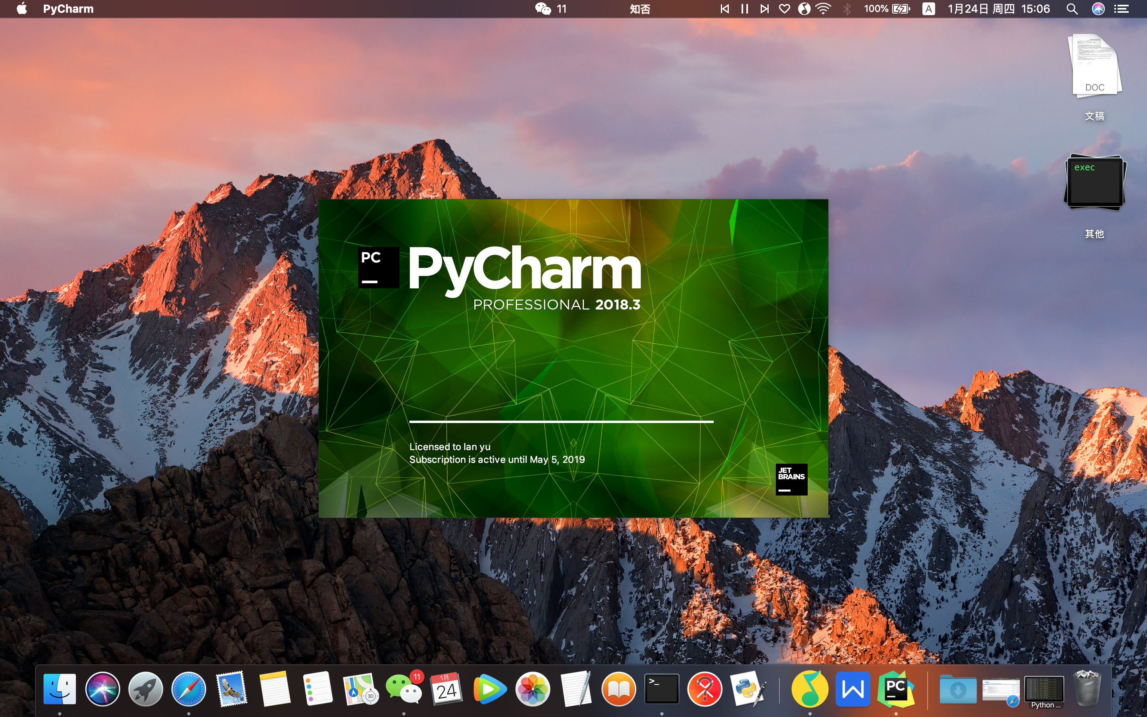Launch Siri from the dock
Screen dimensions: 1147x717
click(102, 689)
